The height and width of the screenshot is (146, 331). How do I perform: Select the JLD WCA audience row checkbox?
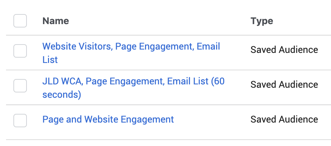pos(20,85)
